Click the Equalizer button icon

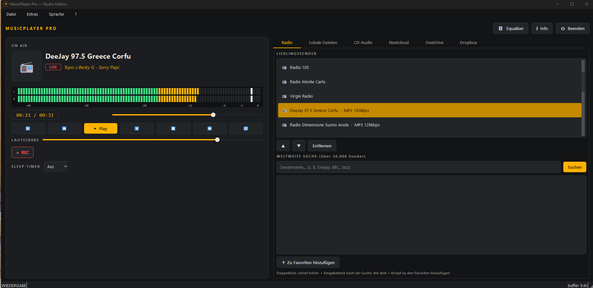point(501,28)
